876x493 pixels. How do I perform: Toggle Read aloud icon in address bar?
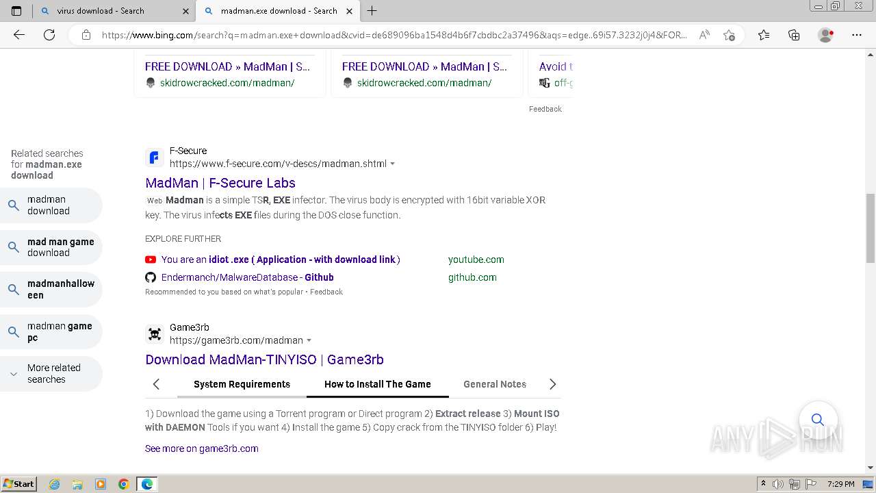click(x=704, y=35)
